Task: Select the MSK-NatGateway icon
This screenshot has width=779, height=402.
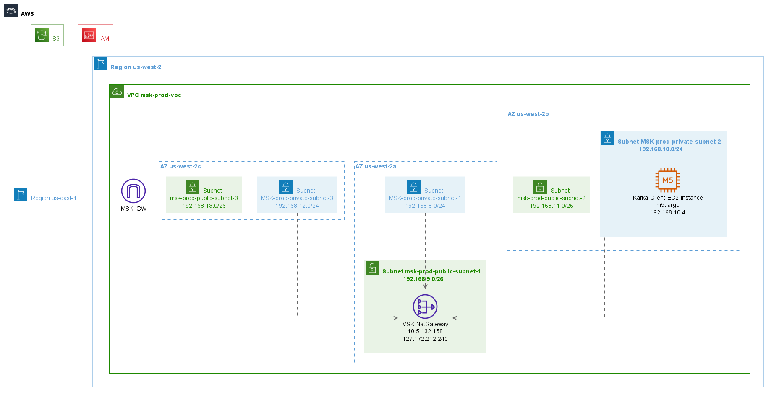Action: 425,307
